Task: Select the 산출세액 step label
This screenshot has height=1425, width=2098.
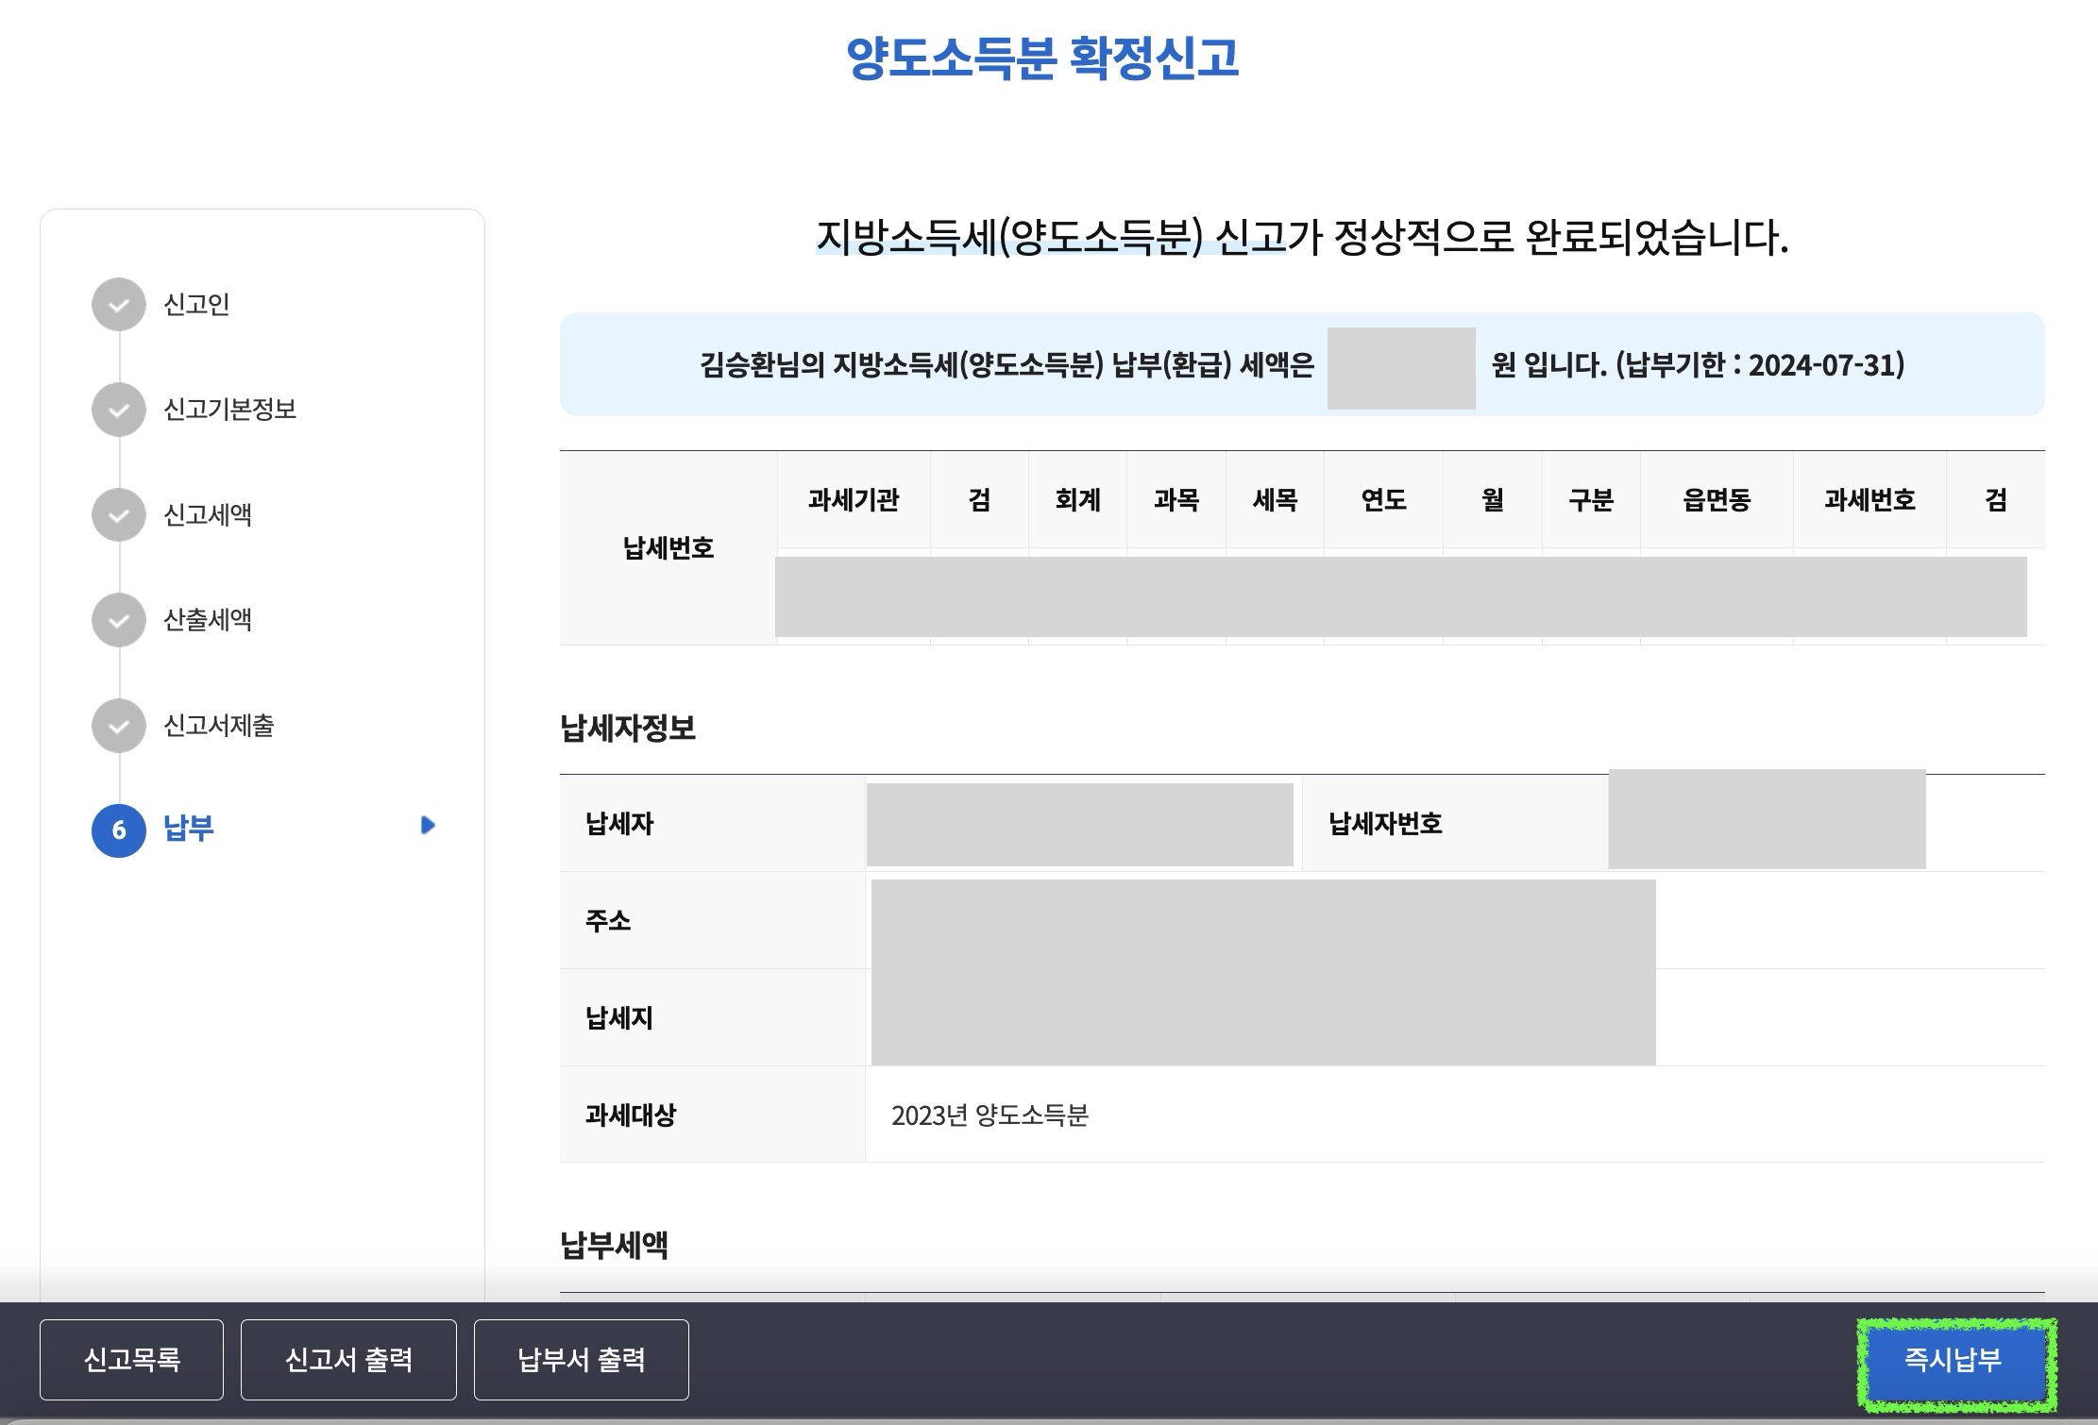Action: click(208, 620)
